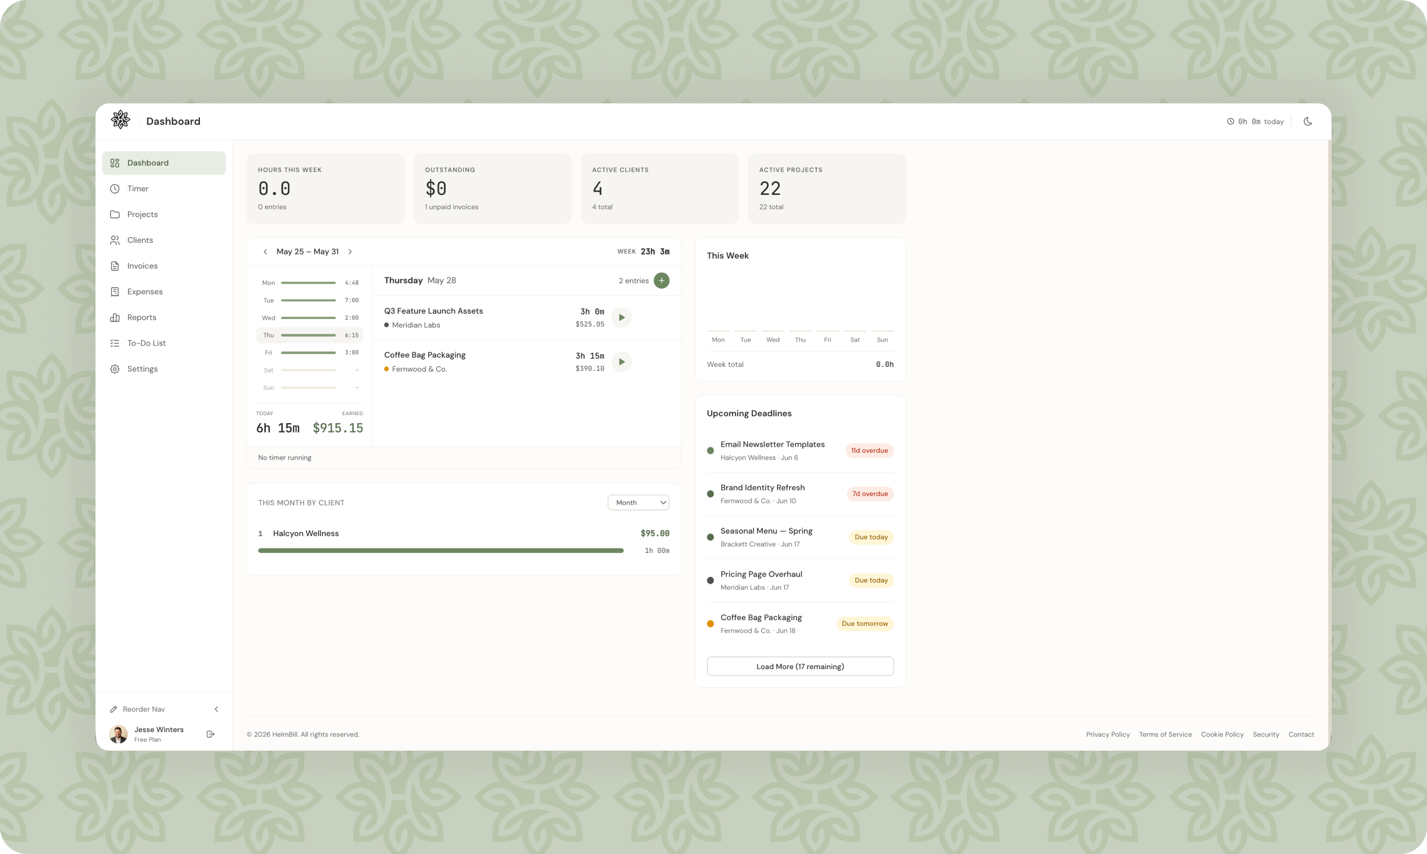Open the Clients section
The height and width of the screenshot is (854, 1427).
pyautogui.click(x=164, y=240)
